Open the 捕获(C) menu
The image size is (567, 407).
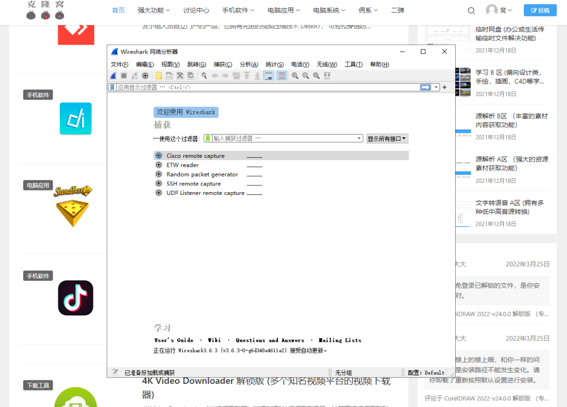click(223, 64)
